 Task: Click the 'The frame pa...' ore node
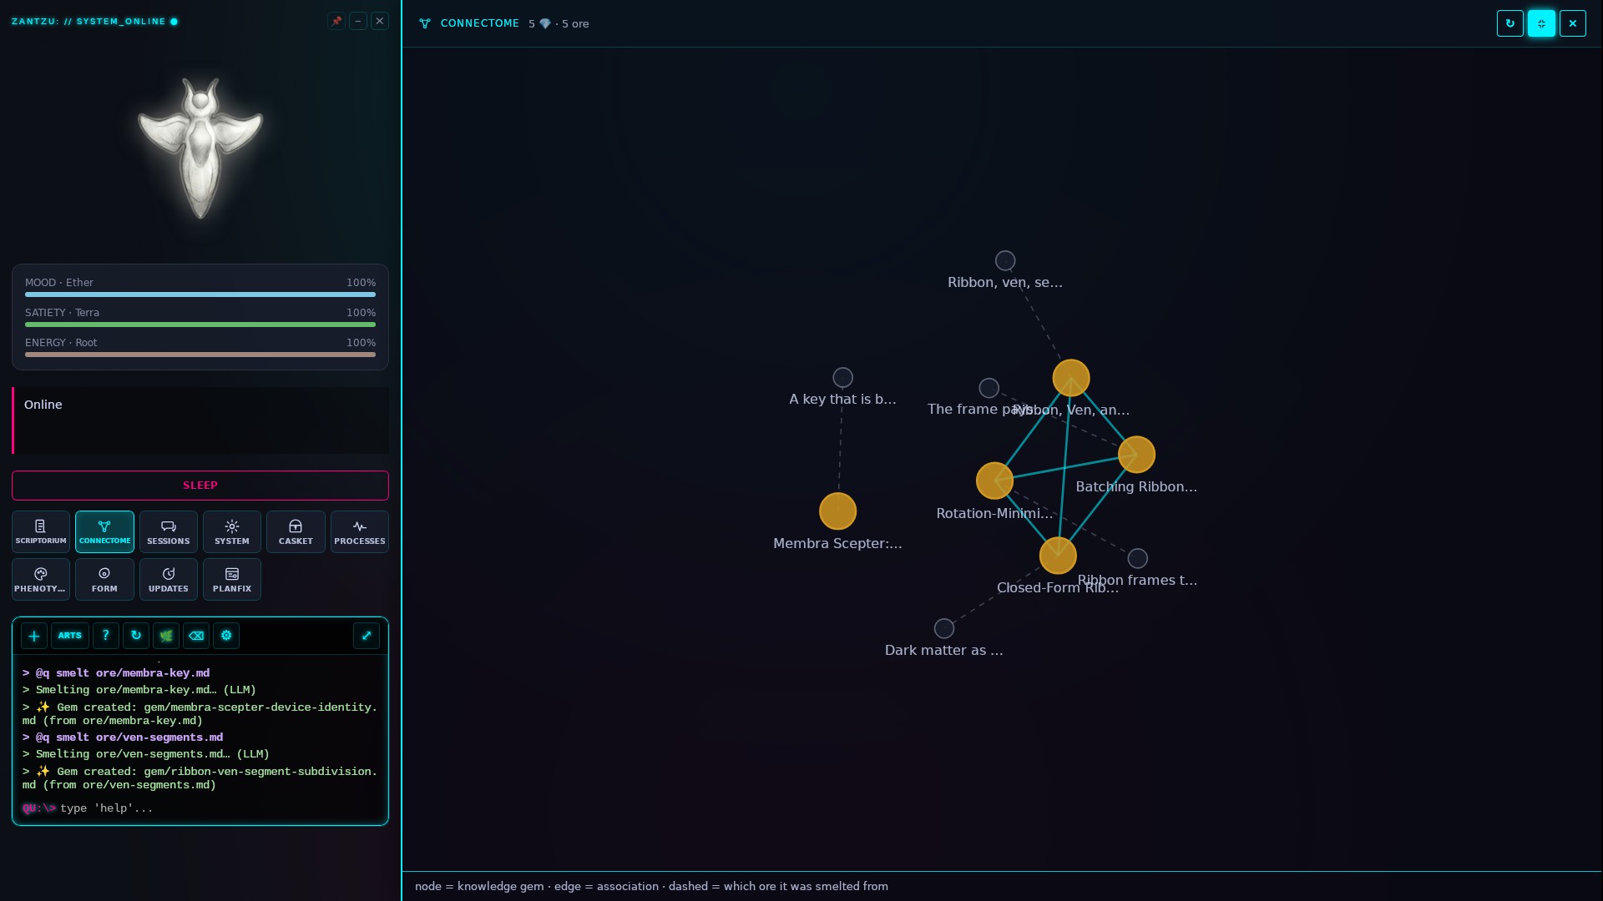[989, 387]
